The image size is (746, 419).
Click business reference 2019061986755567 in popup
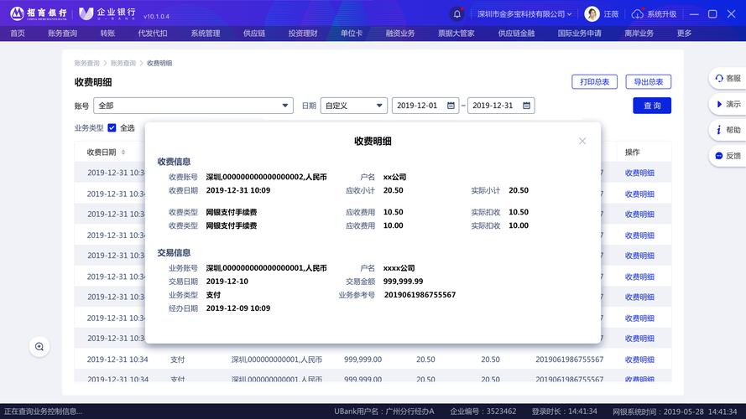(420, 294)
